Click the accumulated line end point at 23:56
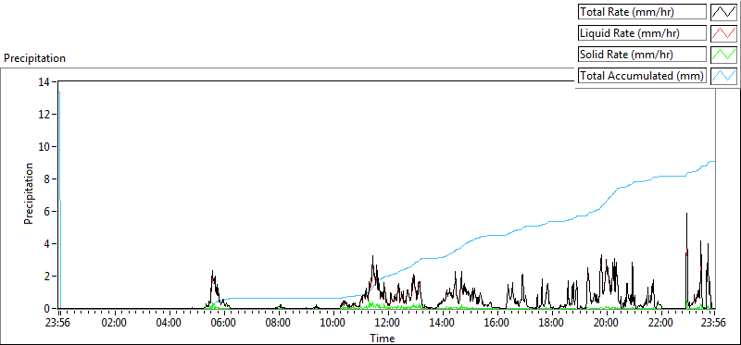Screen dimensions: 741x345 click(714, 162)
